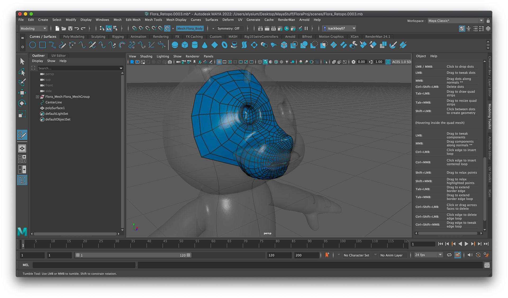The image size is (508, 298).
Task: Click the Undo arrow icon
Action: click(77, 28)
